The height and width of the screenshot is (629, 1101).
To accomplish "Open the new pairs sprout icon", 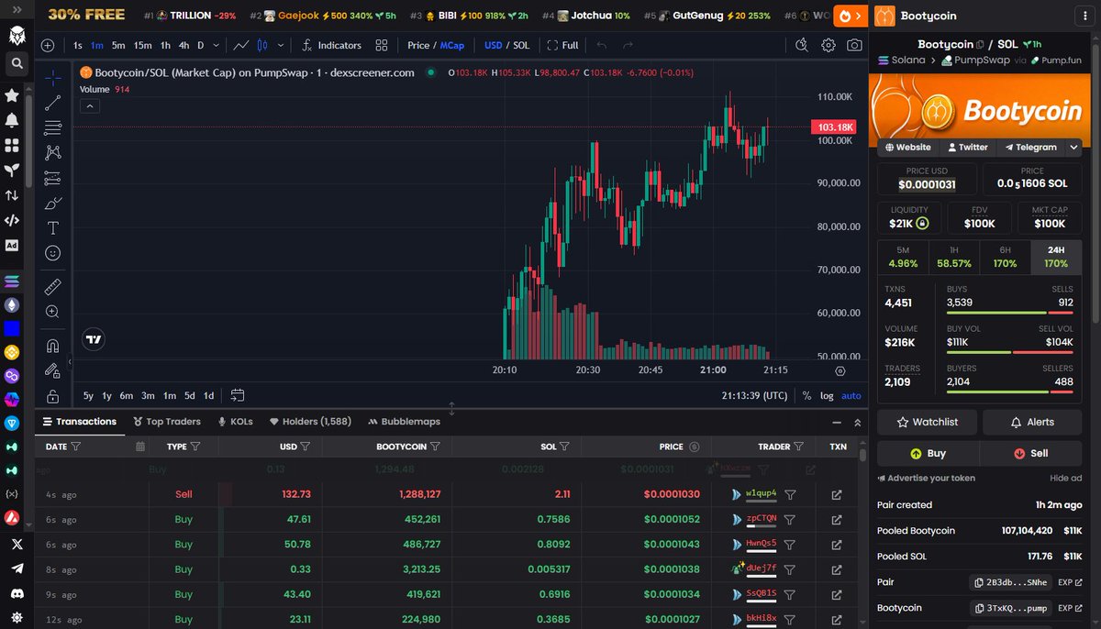I will pyautogui.click(x=12, y=170).
